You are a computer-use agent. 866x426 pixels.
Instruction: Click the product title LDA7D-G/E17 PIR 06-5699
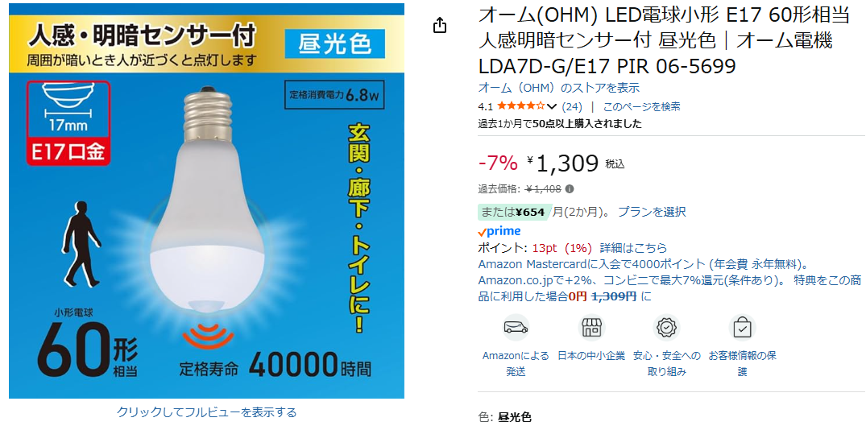[607, 66]
